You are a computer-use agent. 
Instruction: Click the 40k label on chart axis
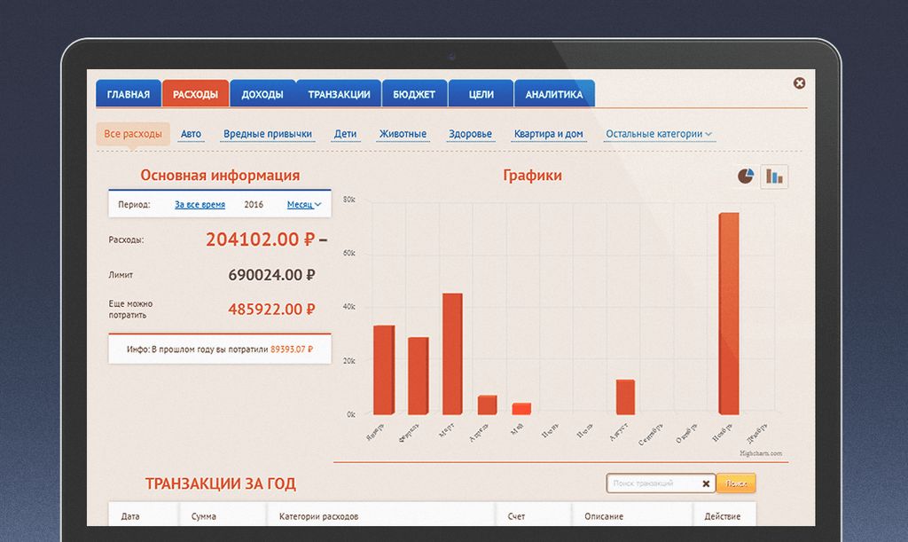click(349, 307)
